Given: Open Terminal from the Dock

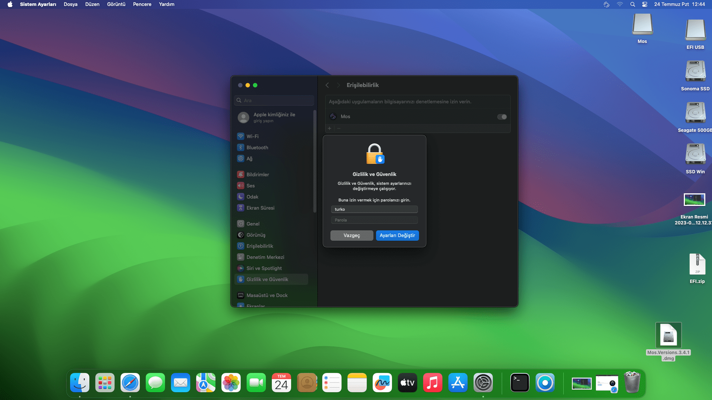Looking at the screenshot, I should pyautogui.click(x=520, y=383).
